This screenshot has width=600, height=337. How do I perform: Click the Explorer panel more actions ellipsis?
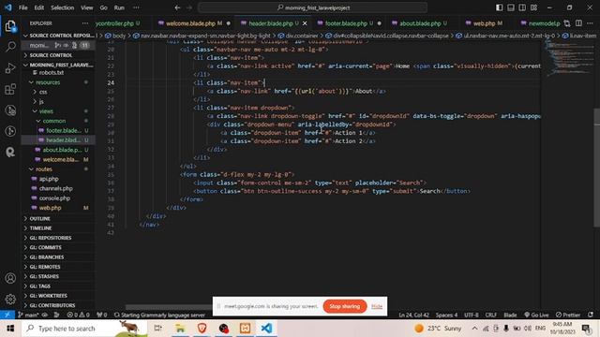pos(85,23)
